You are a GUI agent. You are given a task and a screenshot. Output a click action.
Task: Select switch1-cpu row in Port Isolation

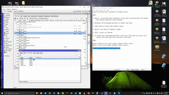[50, 65]
